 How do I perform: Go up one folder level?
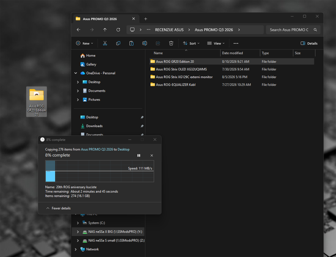[x=105, y=30]
